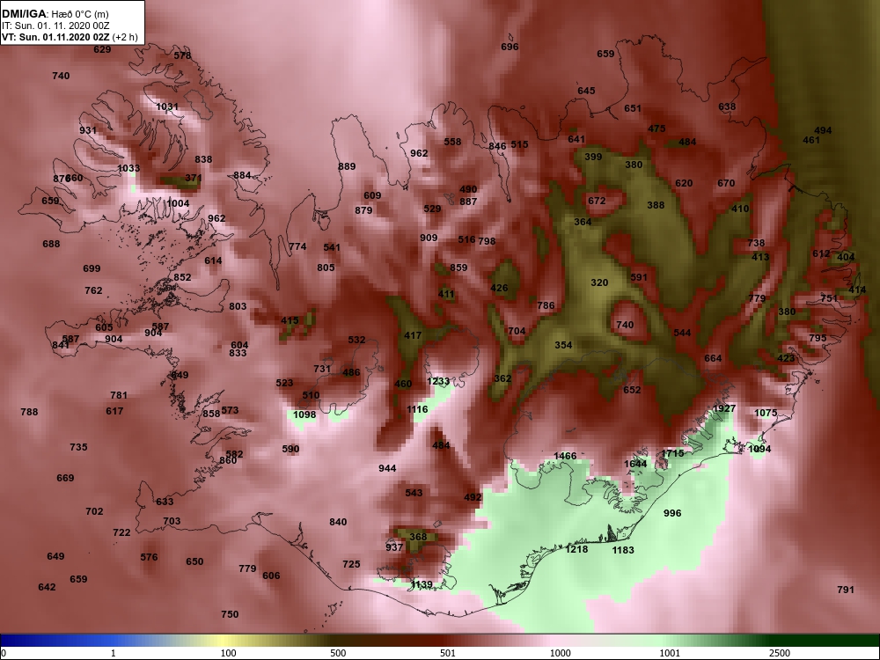Click the map value 494

pyautogui.click(x=824, y=130)
